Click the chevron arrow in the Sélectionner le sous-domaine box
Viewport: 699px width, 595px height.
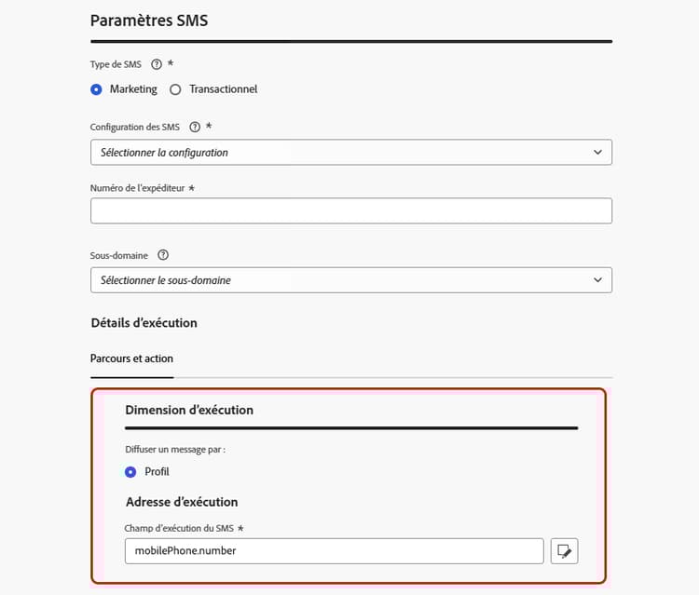click(597, 280)
